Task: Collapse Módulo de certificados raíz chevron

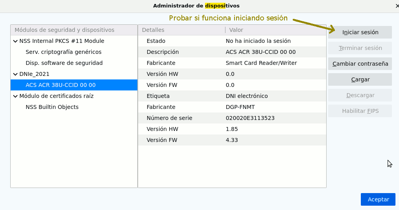Action: 15,96
